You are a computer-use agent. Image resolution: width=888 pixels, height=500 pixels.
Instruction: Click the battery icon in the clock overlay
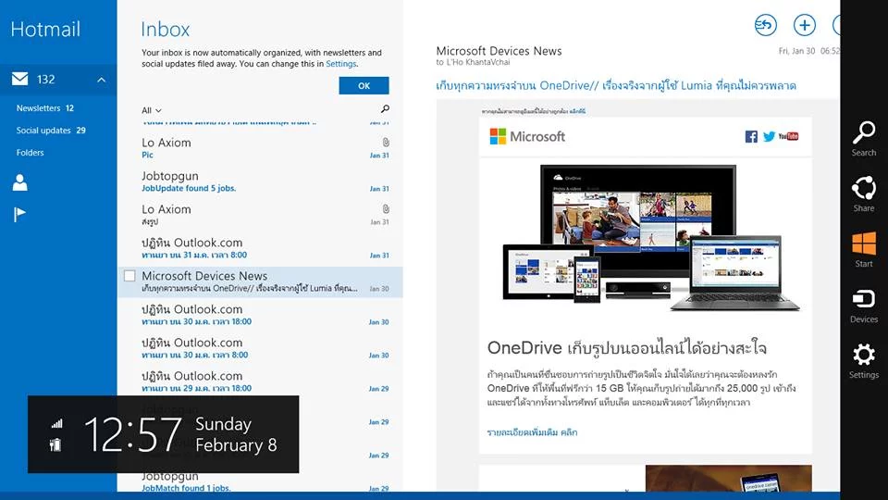[x=55, y=445]
